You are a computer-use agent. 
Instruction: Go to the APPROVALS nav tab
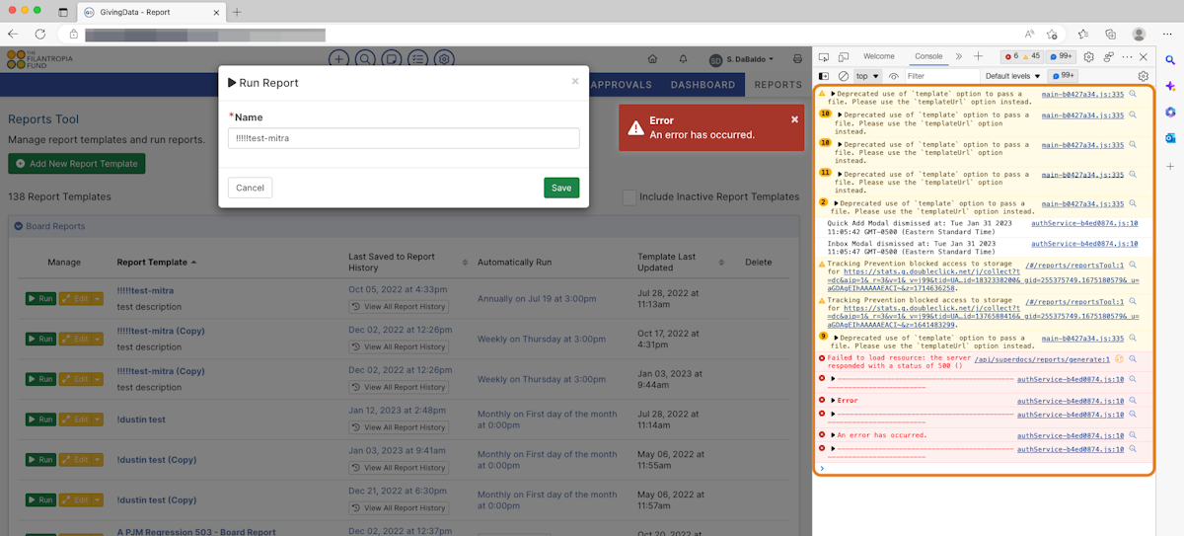[621, 85]
